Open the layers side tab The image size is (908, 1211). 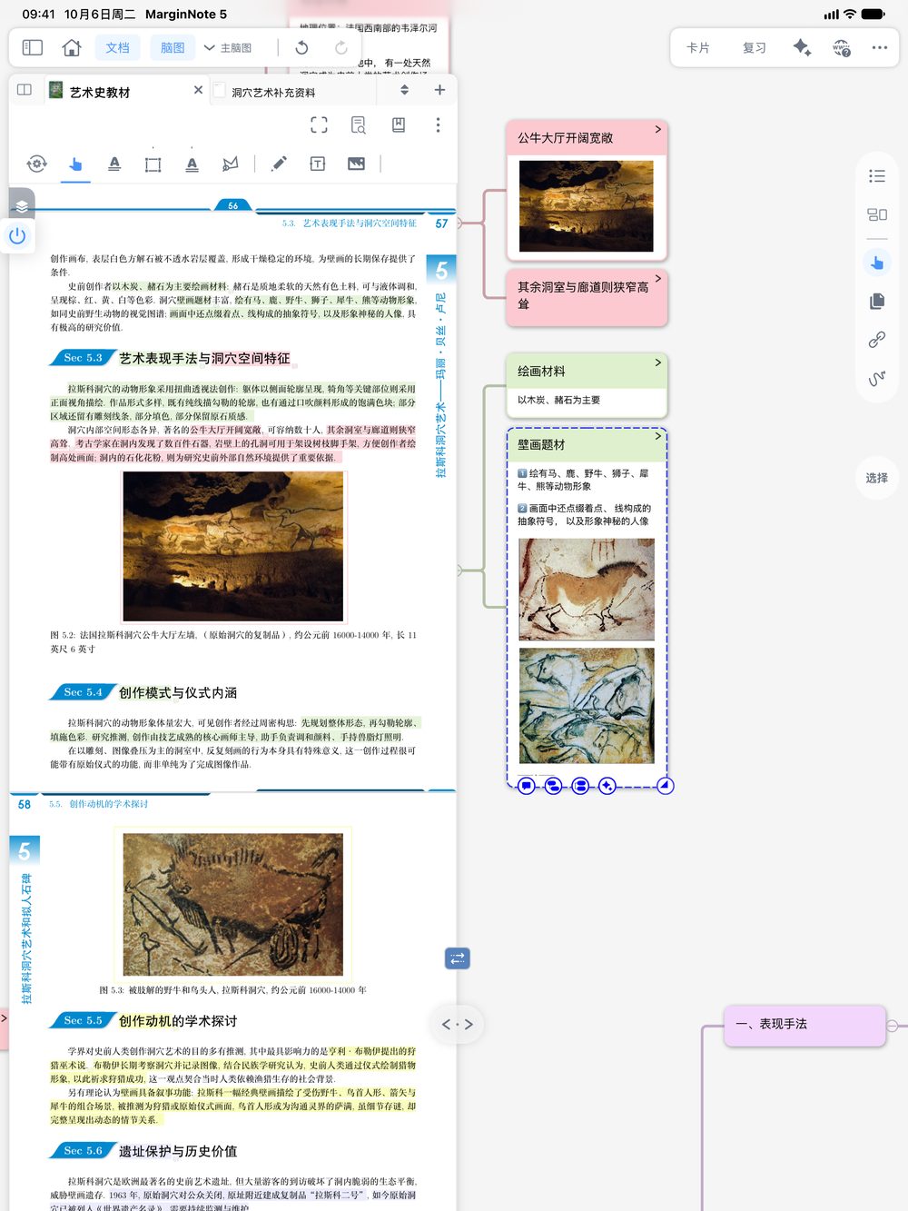[x=22, y=205]
